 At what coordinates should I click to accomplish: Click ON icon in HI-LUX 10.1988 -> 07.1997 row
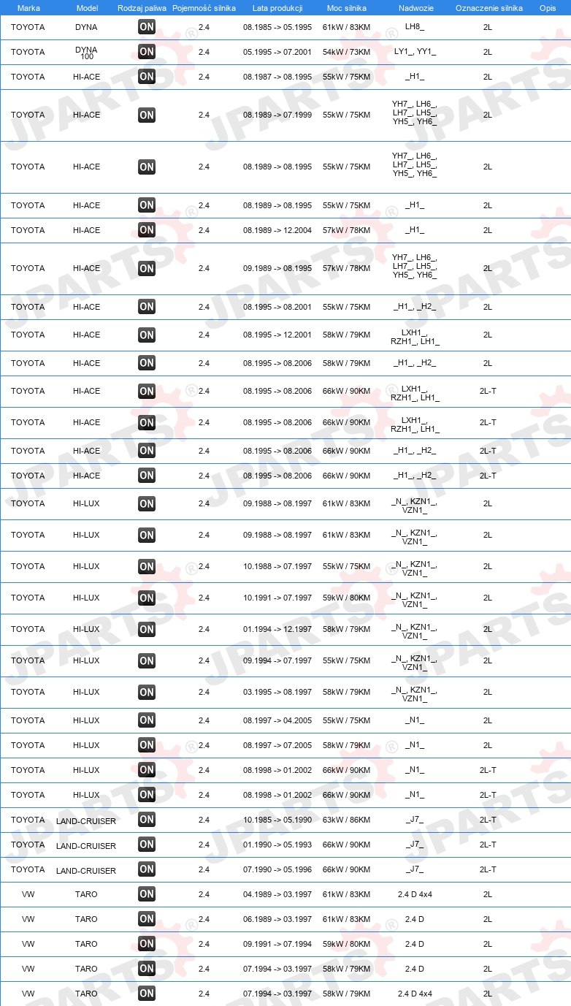point(147,566)
